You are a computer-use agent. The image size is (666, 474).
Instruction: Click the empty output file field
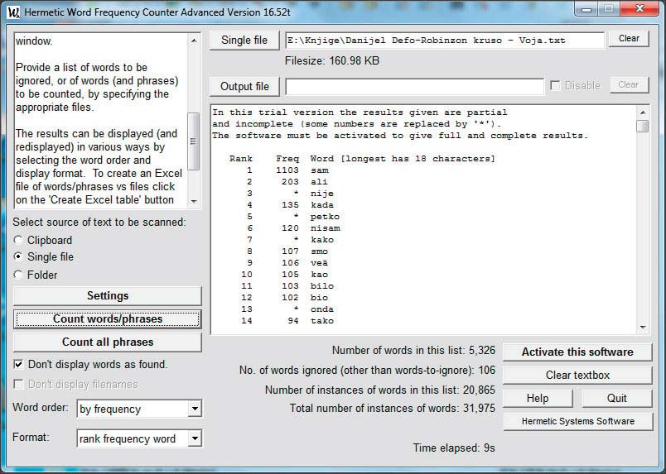click(x=414, y=87)
